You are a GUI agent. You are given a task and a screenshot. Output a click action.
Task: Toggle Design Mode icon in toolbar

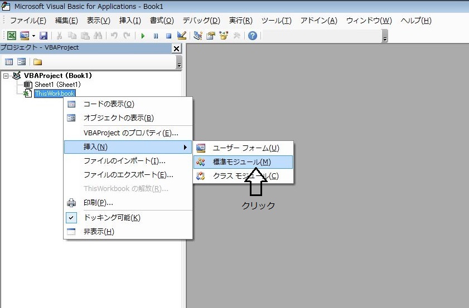click(182, 36)
